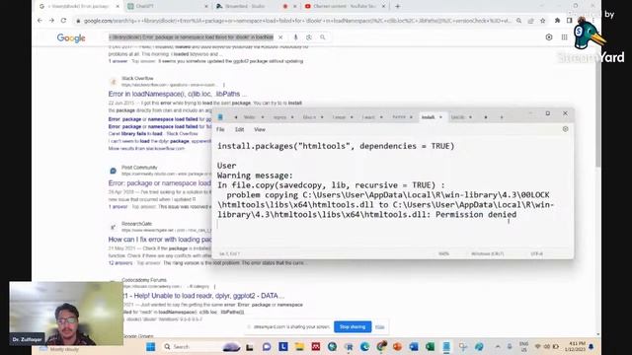Image resolution: width=632 pixels, height=355 pixels.
Task: Open taskbar clock and date
Action: pyautogui.click(x=575, y=346)
